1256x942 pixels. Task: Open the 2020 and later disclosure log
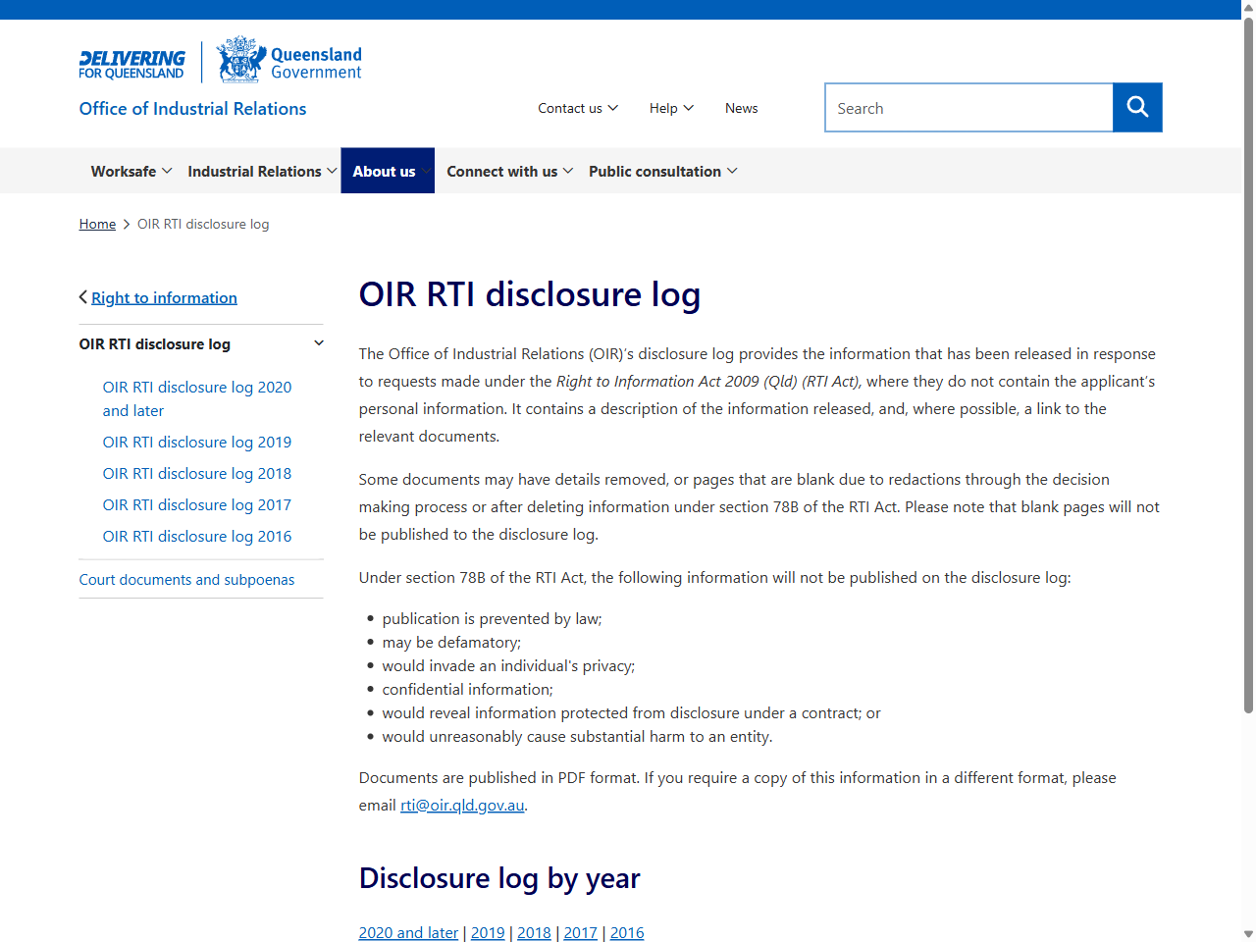pos(408,932)
